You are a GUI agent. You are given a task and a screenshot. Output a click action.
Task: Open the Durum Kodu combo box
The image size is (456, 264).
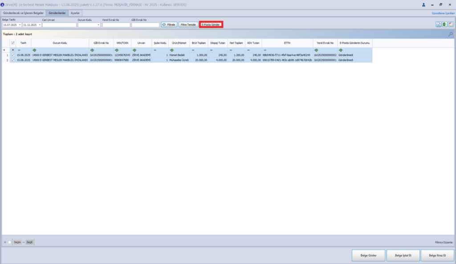(89, 25)
